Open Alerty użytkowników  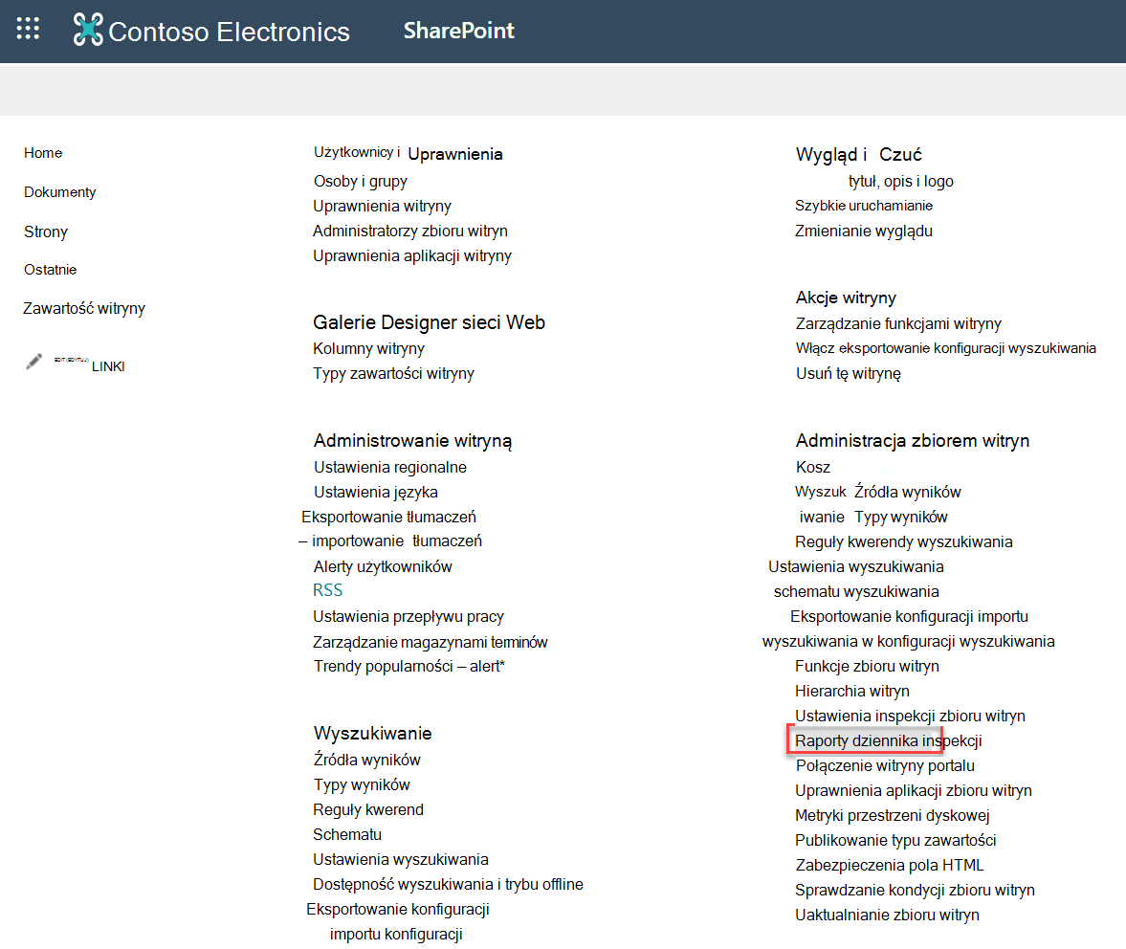pos(383,567)
